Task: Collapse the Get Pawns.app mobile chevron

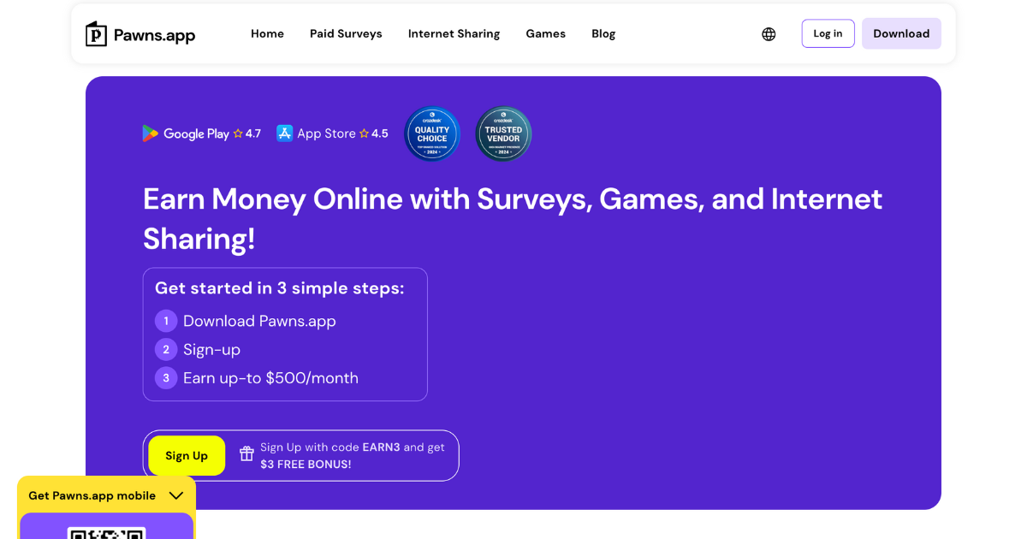Action: pos(176,495)
